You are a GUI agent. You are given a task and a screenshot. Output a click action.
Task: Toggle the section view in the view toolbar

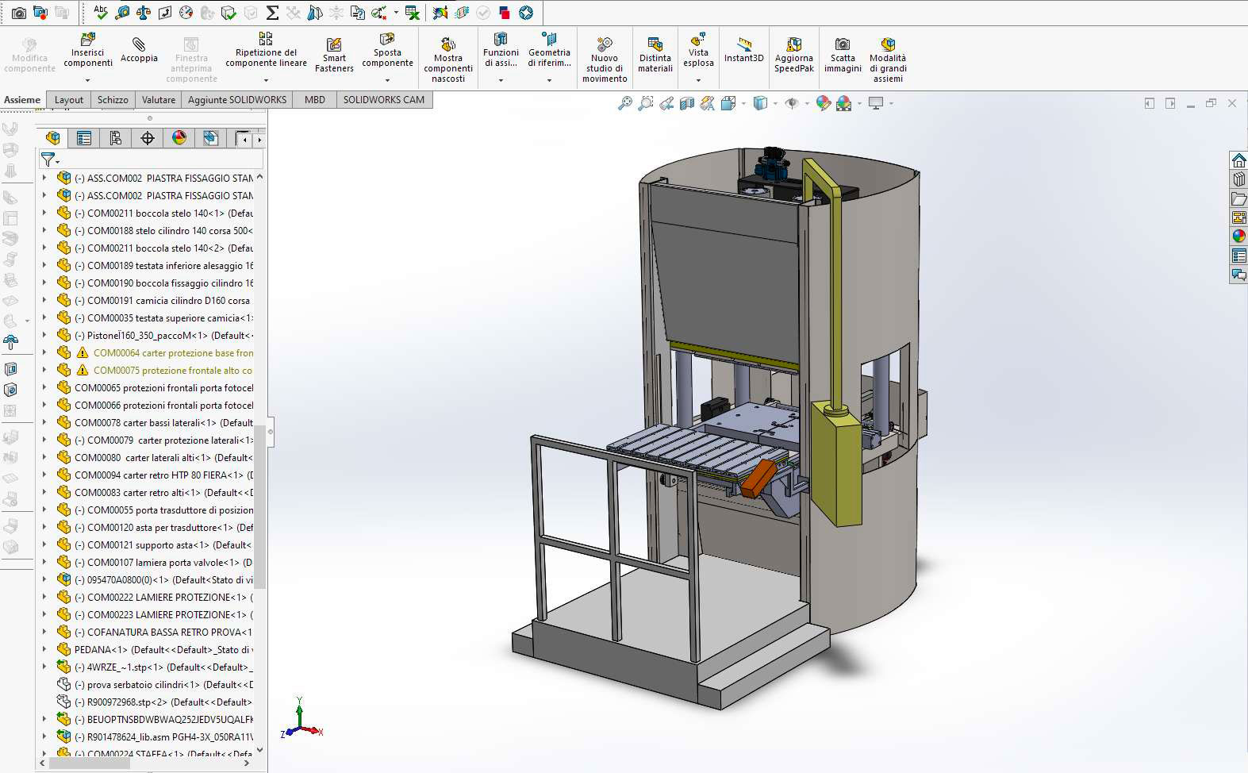(687, 103)
